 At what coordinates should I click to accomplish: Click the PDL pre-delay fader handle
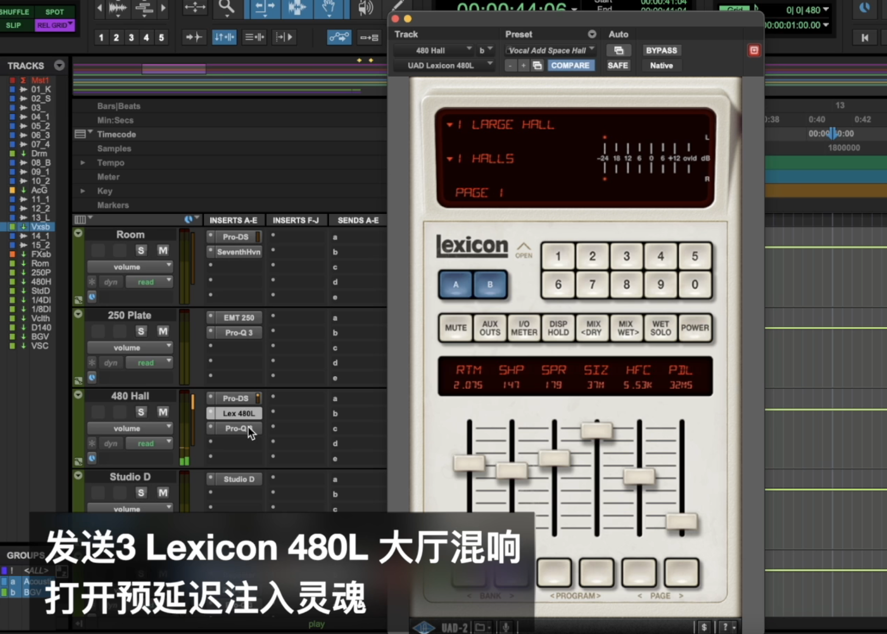[681, 522]
